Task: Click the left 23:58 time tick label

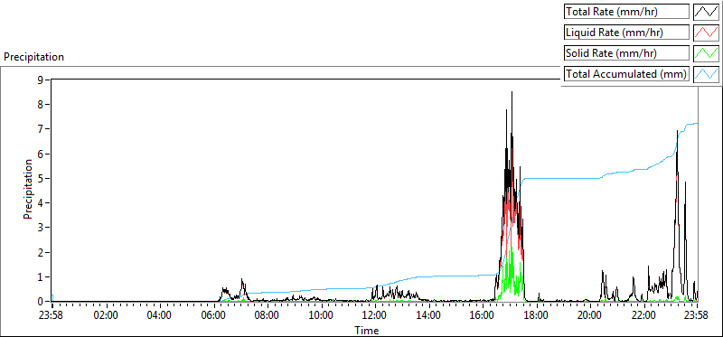Action: click(52, 316)
